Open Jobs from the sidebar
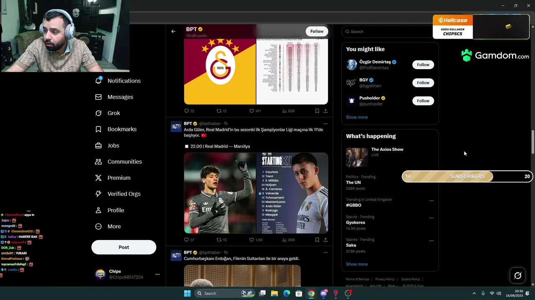Screen dimensions: 535x300 tap(107, 145)
